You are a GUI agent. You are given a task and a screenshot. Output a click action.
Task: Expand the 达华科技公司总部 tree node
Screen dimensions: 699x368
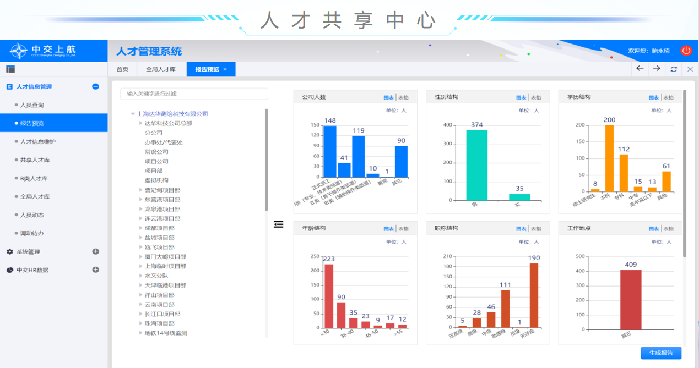click(140, 124)
